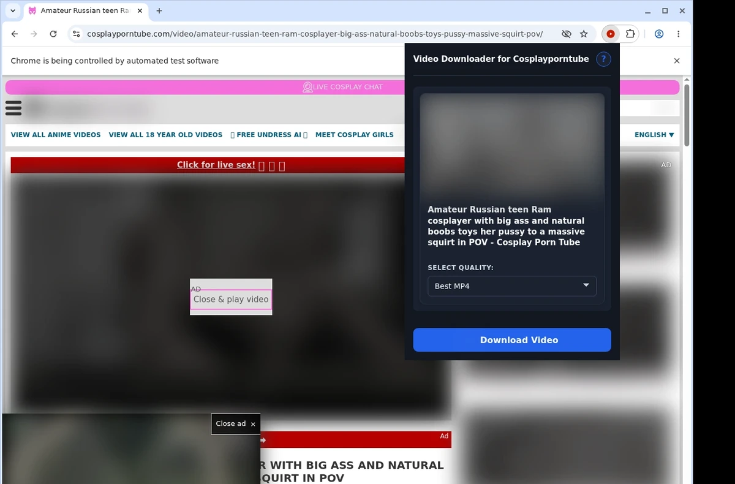Open a new browser tab
Screen dimensions: 735x484
point(159,10)
